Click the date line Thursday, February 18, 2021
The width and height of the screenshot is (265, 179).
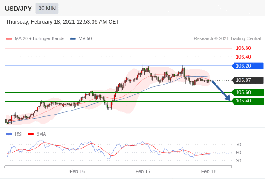click(x=62, y=22)
